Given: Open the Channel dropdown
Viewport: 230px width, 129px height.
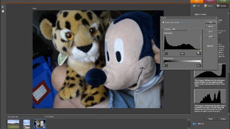Looking at the screenshot, I should pos(180,29).
